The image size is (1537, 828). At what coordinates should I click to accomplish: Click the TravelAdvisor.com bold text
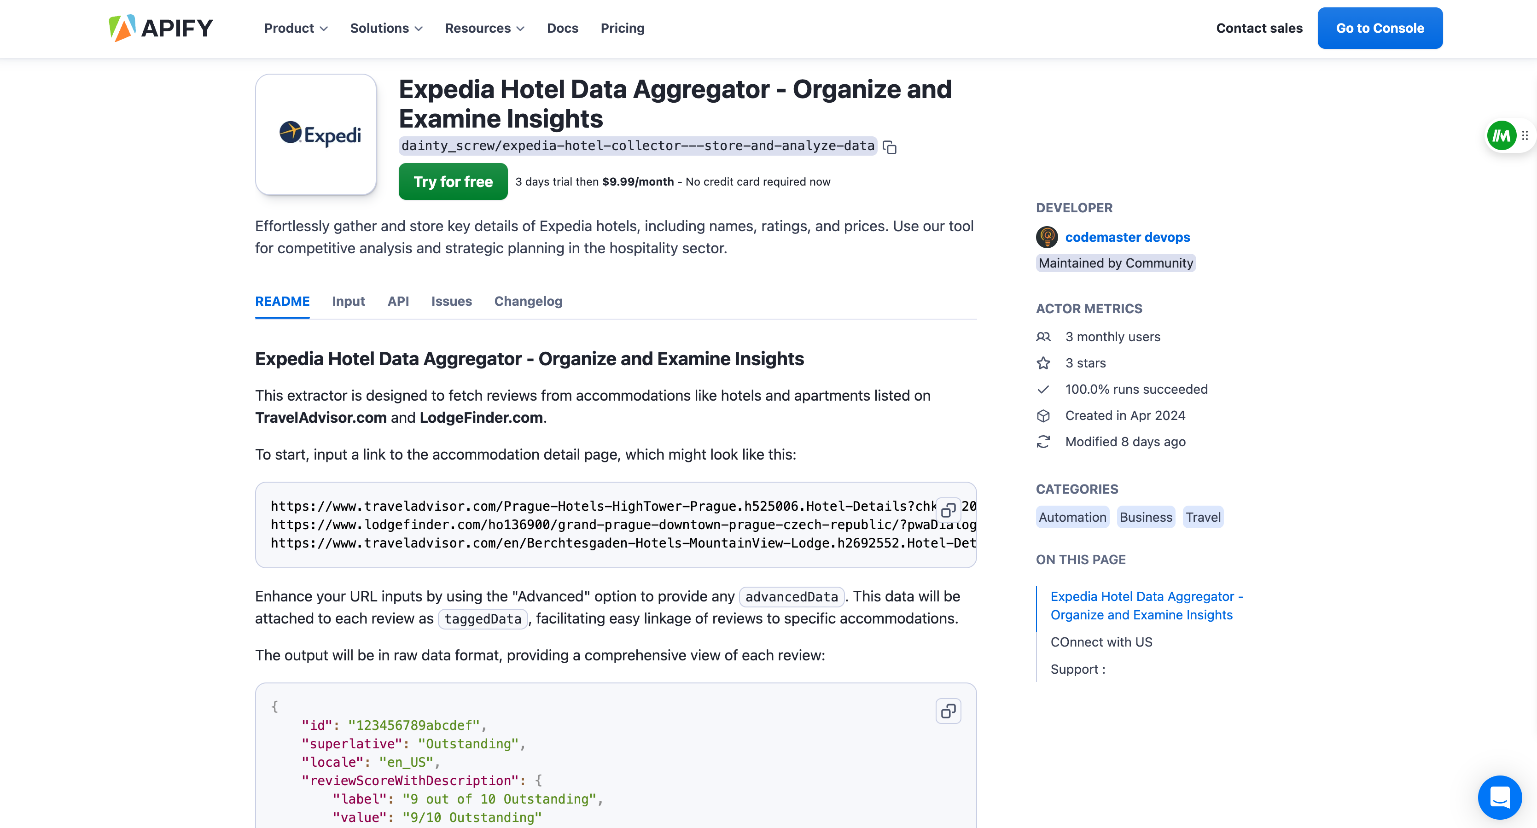321,418
